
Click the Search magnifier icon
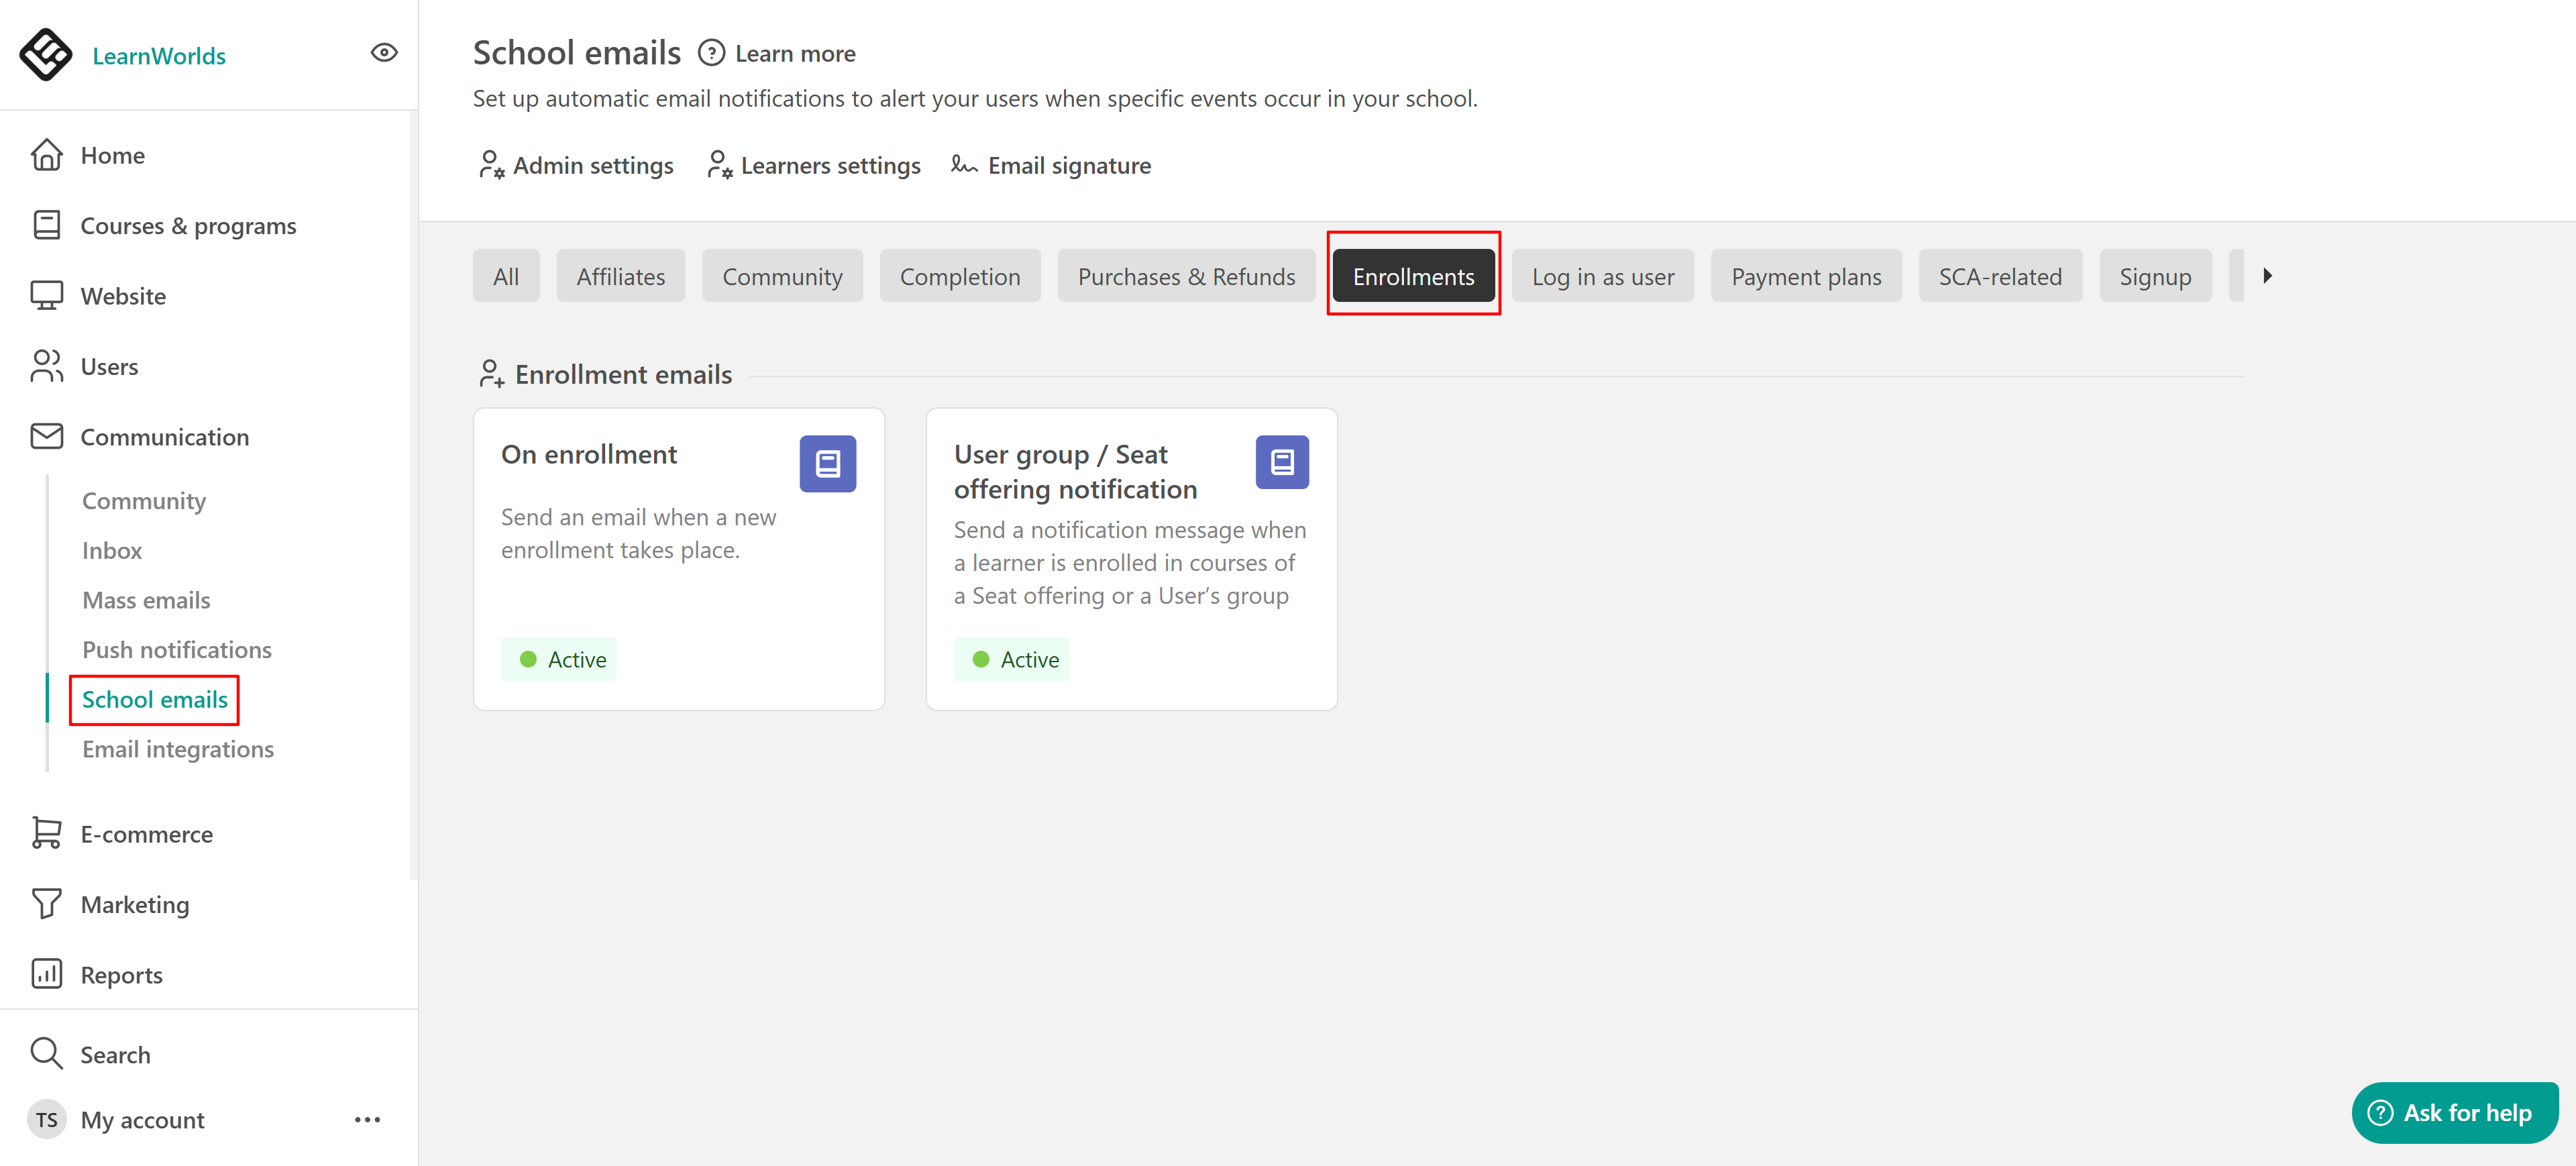point(46,1054)
